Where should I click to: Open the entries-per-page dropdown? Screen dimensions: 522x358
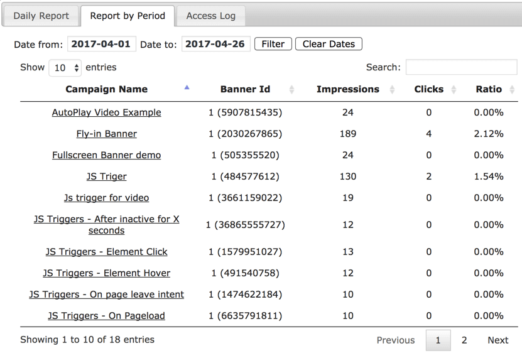(x=65, y=68)
